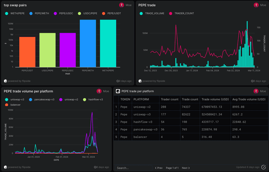Click flipside logo under PEPE trade chart

(140, 81)
